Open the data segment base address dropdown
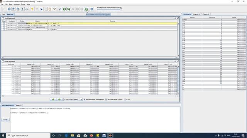Viewport: 247px width, 138px height. click(81, 99)
